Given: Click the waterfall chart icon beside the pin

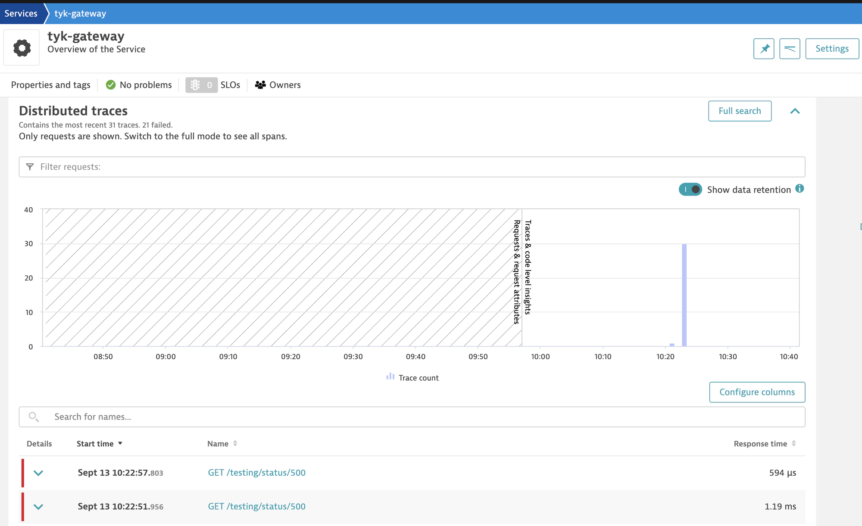Looking at the screenshot, I should (x=790, y=48).
